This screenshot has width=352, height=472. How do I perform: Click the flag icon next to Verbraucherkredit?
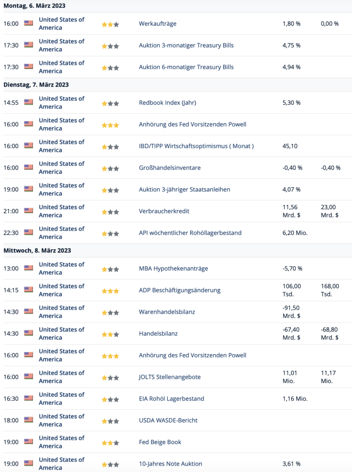click(x=28, y=210)
